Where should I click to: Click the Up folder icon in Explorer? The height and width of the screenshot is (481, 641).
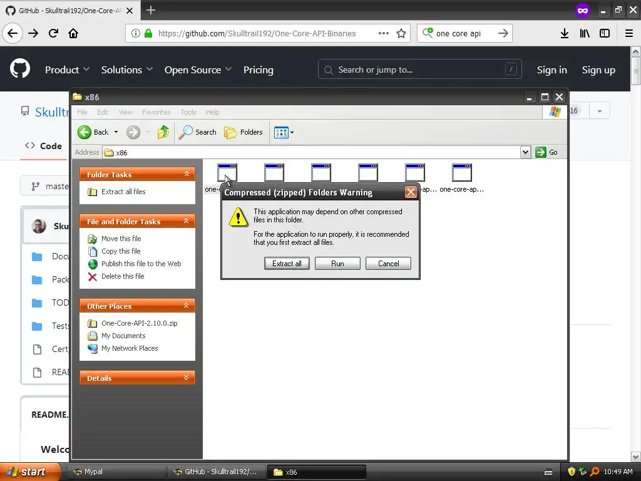163,132
